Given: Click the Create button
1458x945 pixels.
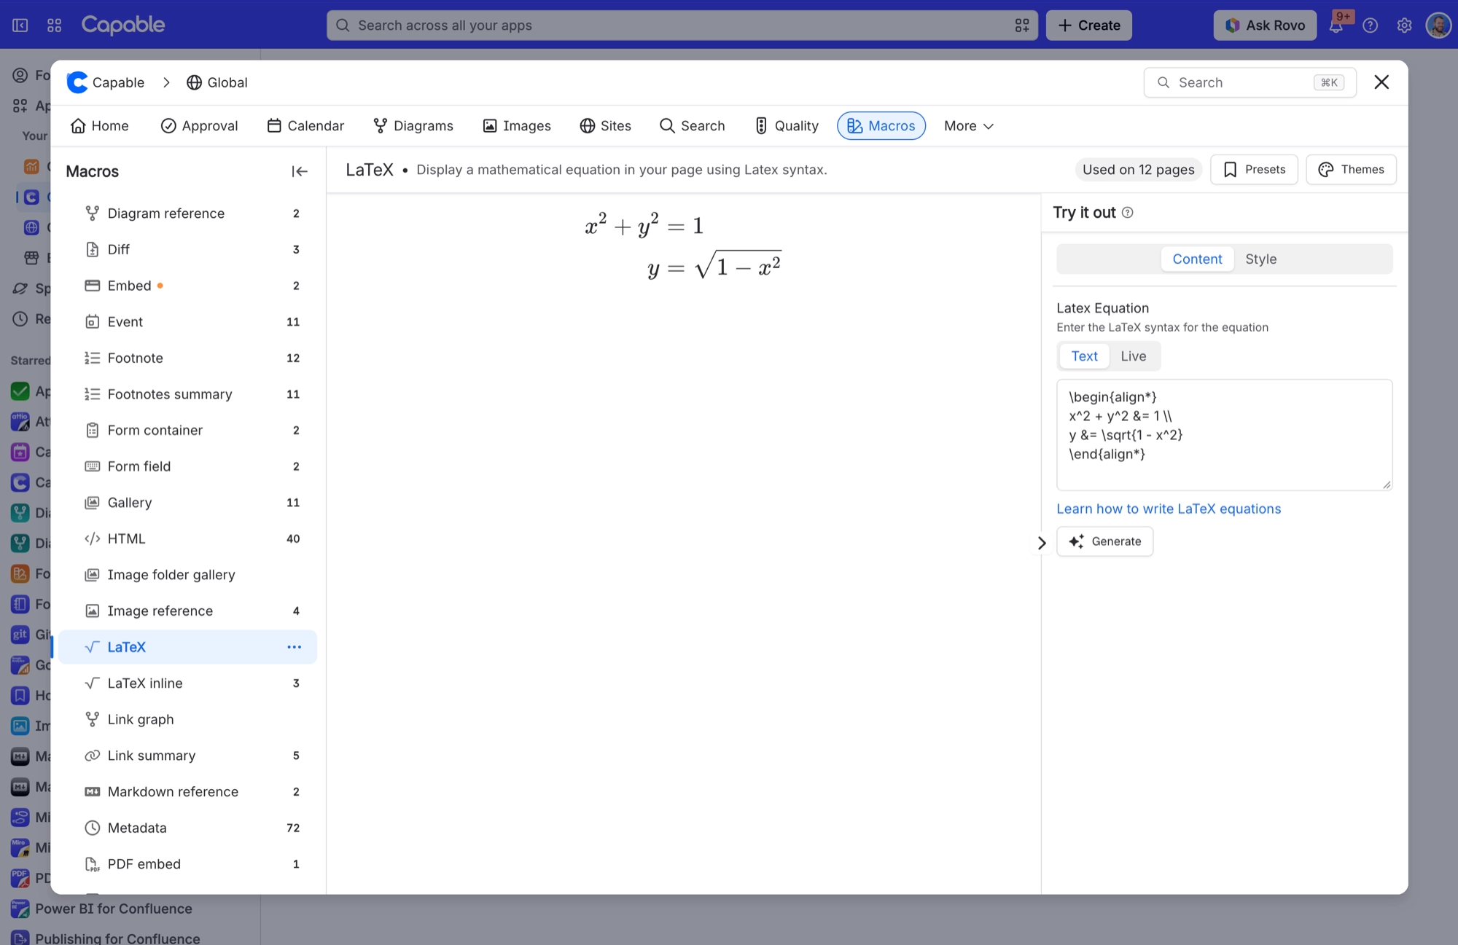Looking at the screenshot, I should (x=1088, y=26).
